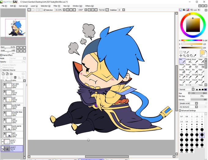Screen dimensions: 208x160
Task: Toggle the RGB slider panel
Action: tap(184, 10)
